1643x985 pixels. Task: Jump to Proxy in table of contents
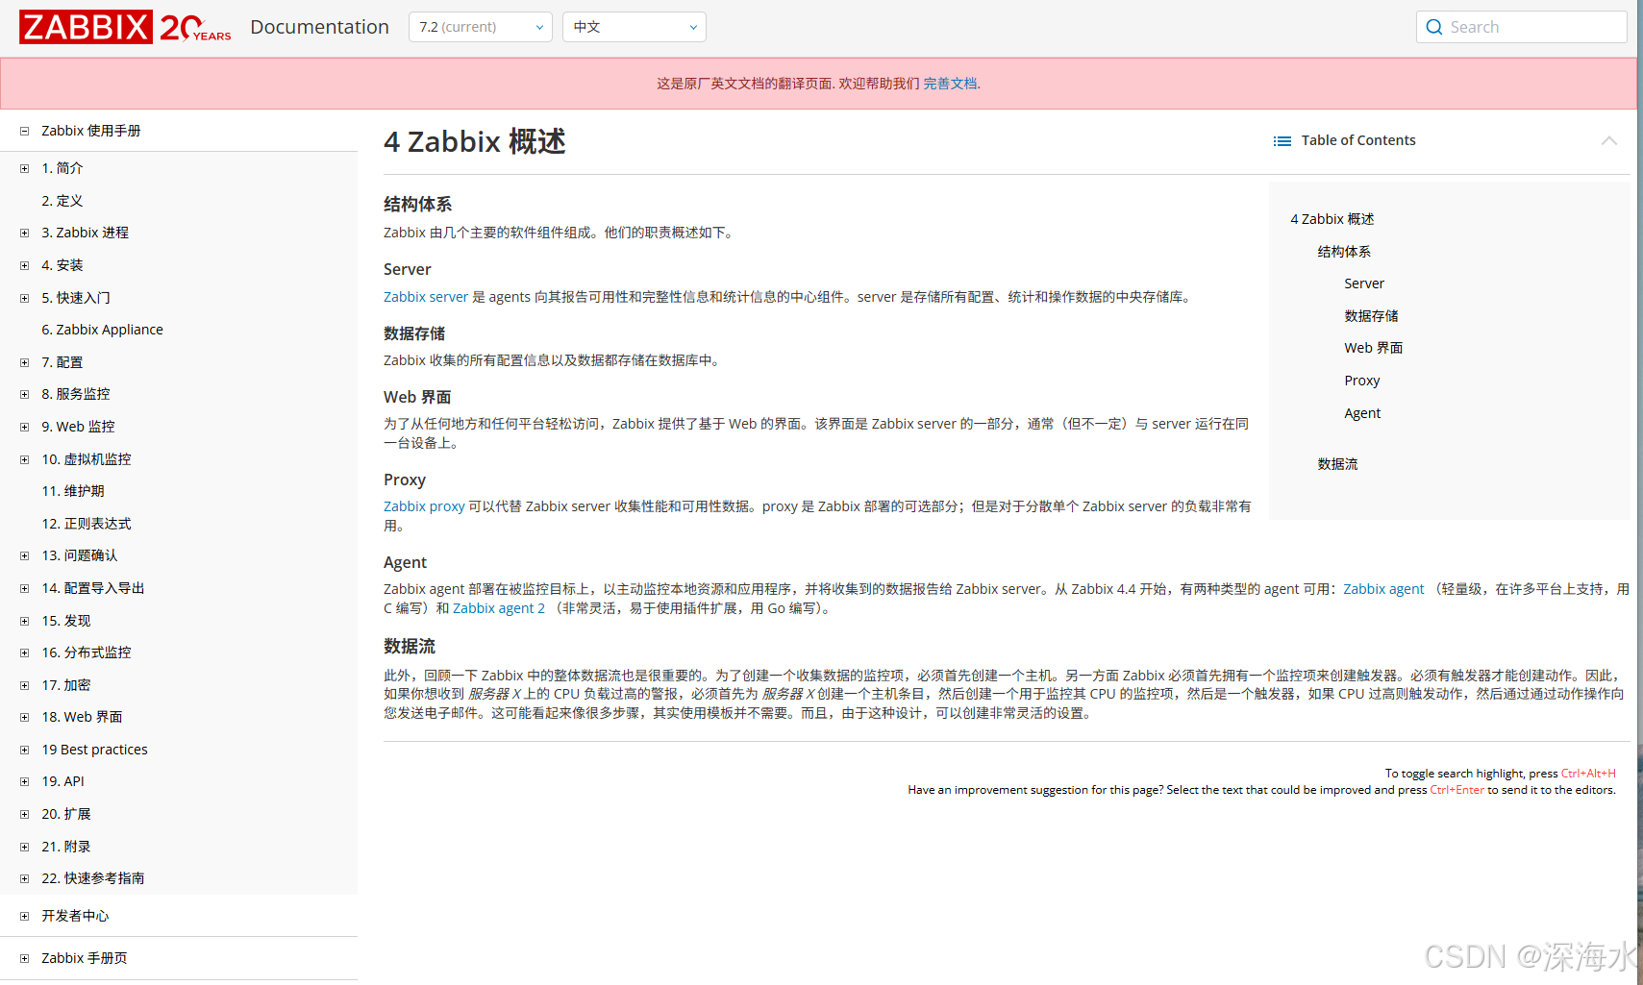[x=1361, y=381]
